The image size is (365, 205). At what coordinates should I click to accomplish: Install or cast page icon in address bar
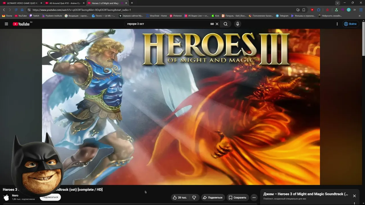tap(298, 10)
